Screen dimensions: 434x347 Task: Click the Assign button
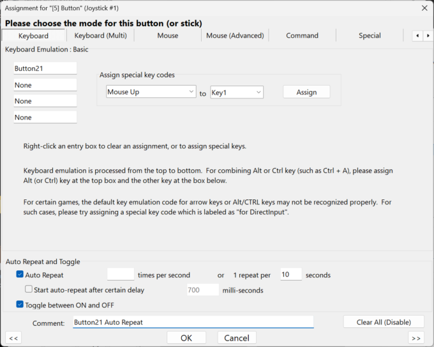(x=306, y=92)
